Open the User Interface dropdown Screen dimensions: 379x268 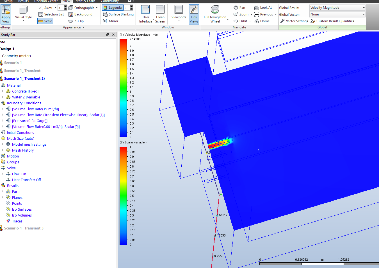pyautogui.click(x=146, y=14)
